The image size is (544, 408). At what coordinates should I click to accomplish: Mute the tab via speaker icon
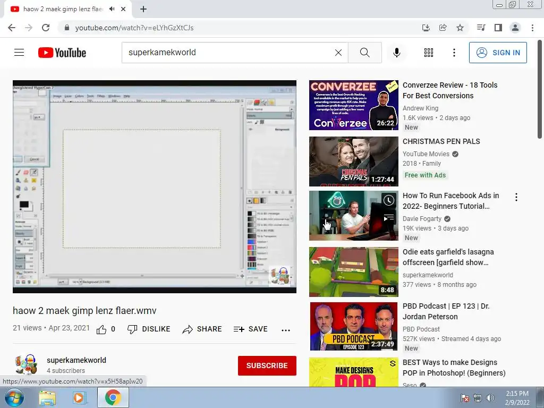pyautogui.click(x=112, y=9)
